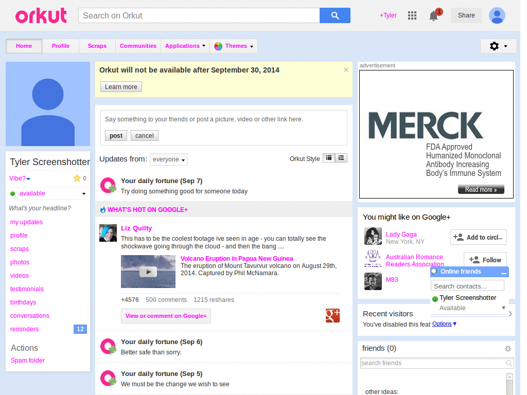Click the red Google+ icon
Viewport: 527px width, 395px height.
coord(332,316)
